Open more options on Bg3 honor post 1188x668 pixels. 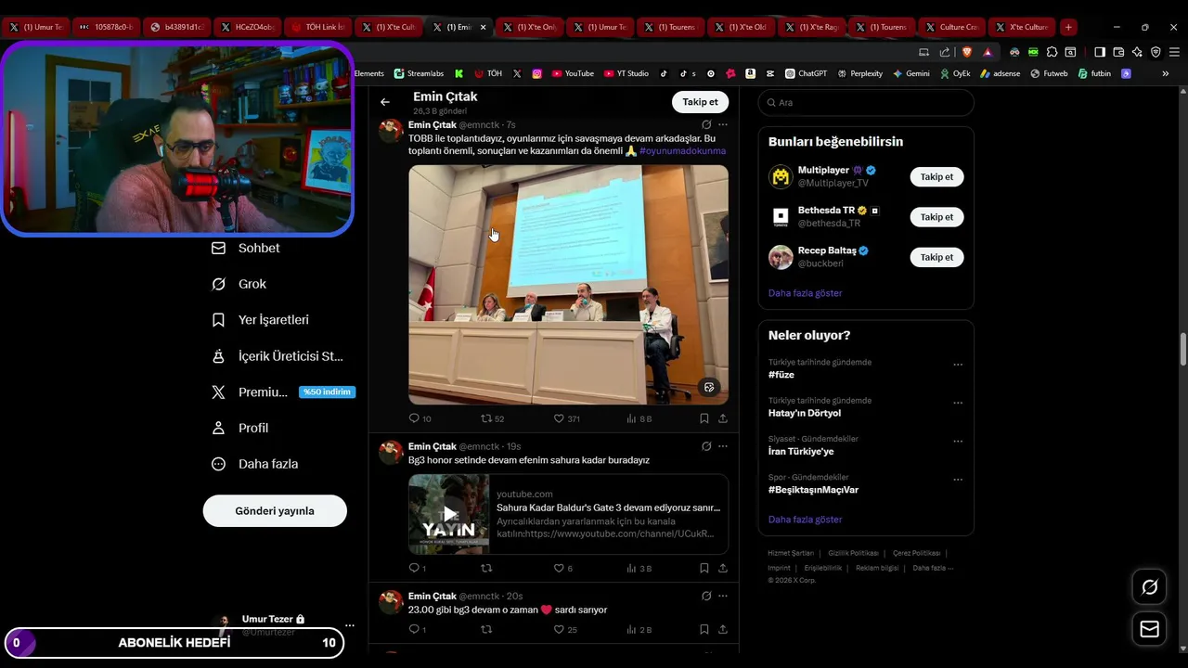coord(723,446)
